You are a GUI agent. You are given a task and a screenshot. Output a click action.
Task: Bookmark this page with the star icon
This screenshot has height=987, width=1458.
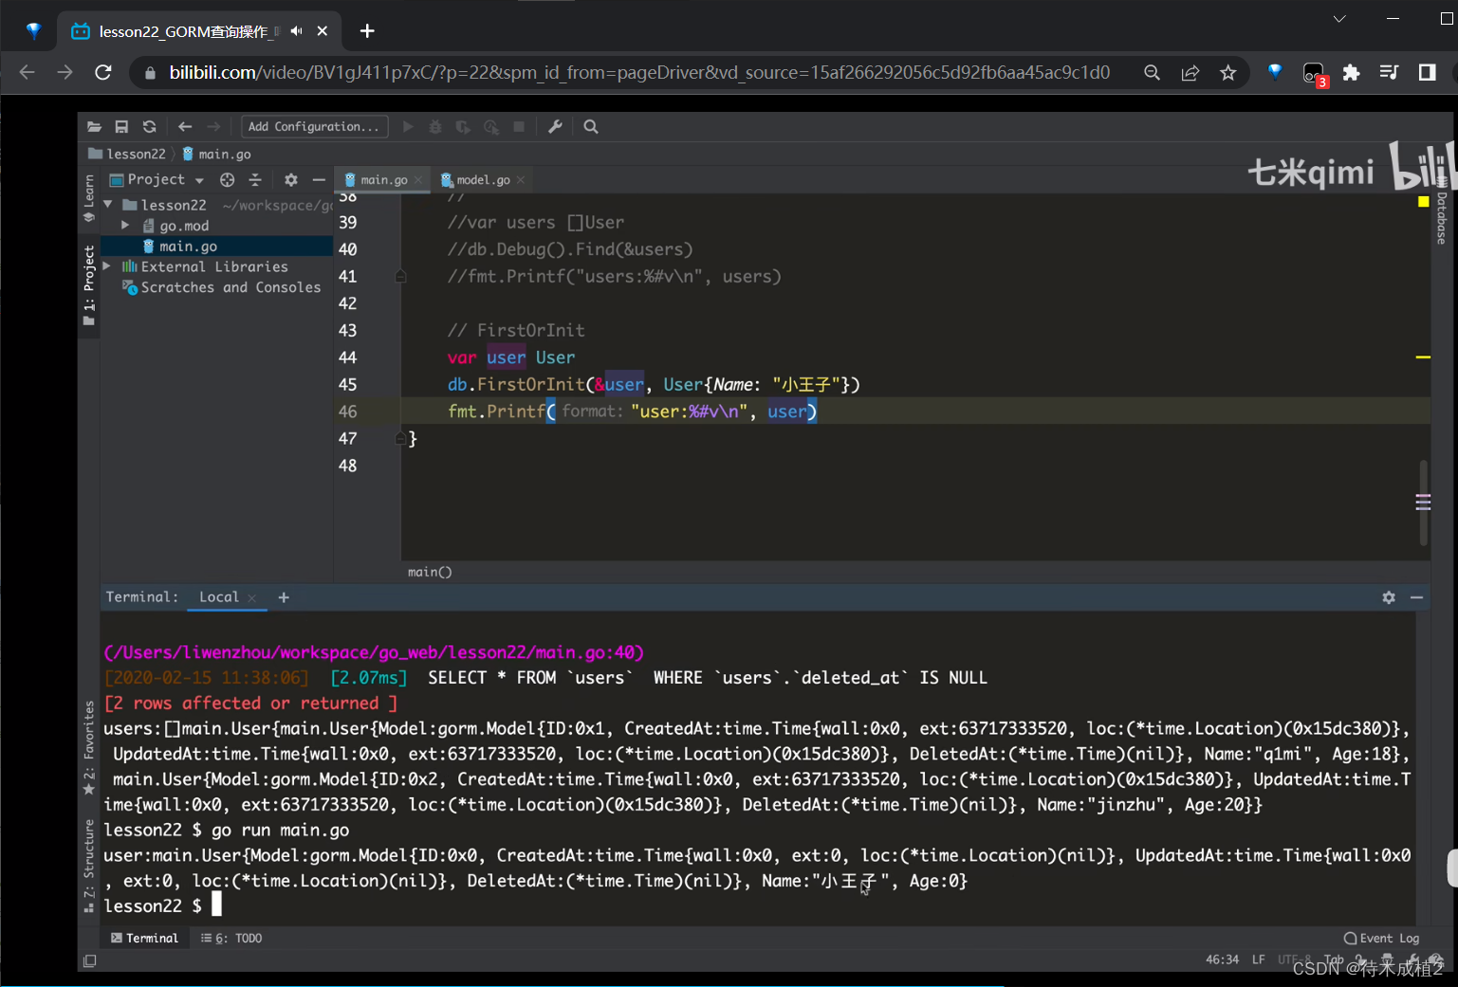(1227, 73)
